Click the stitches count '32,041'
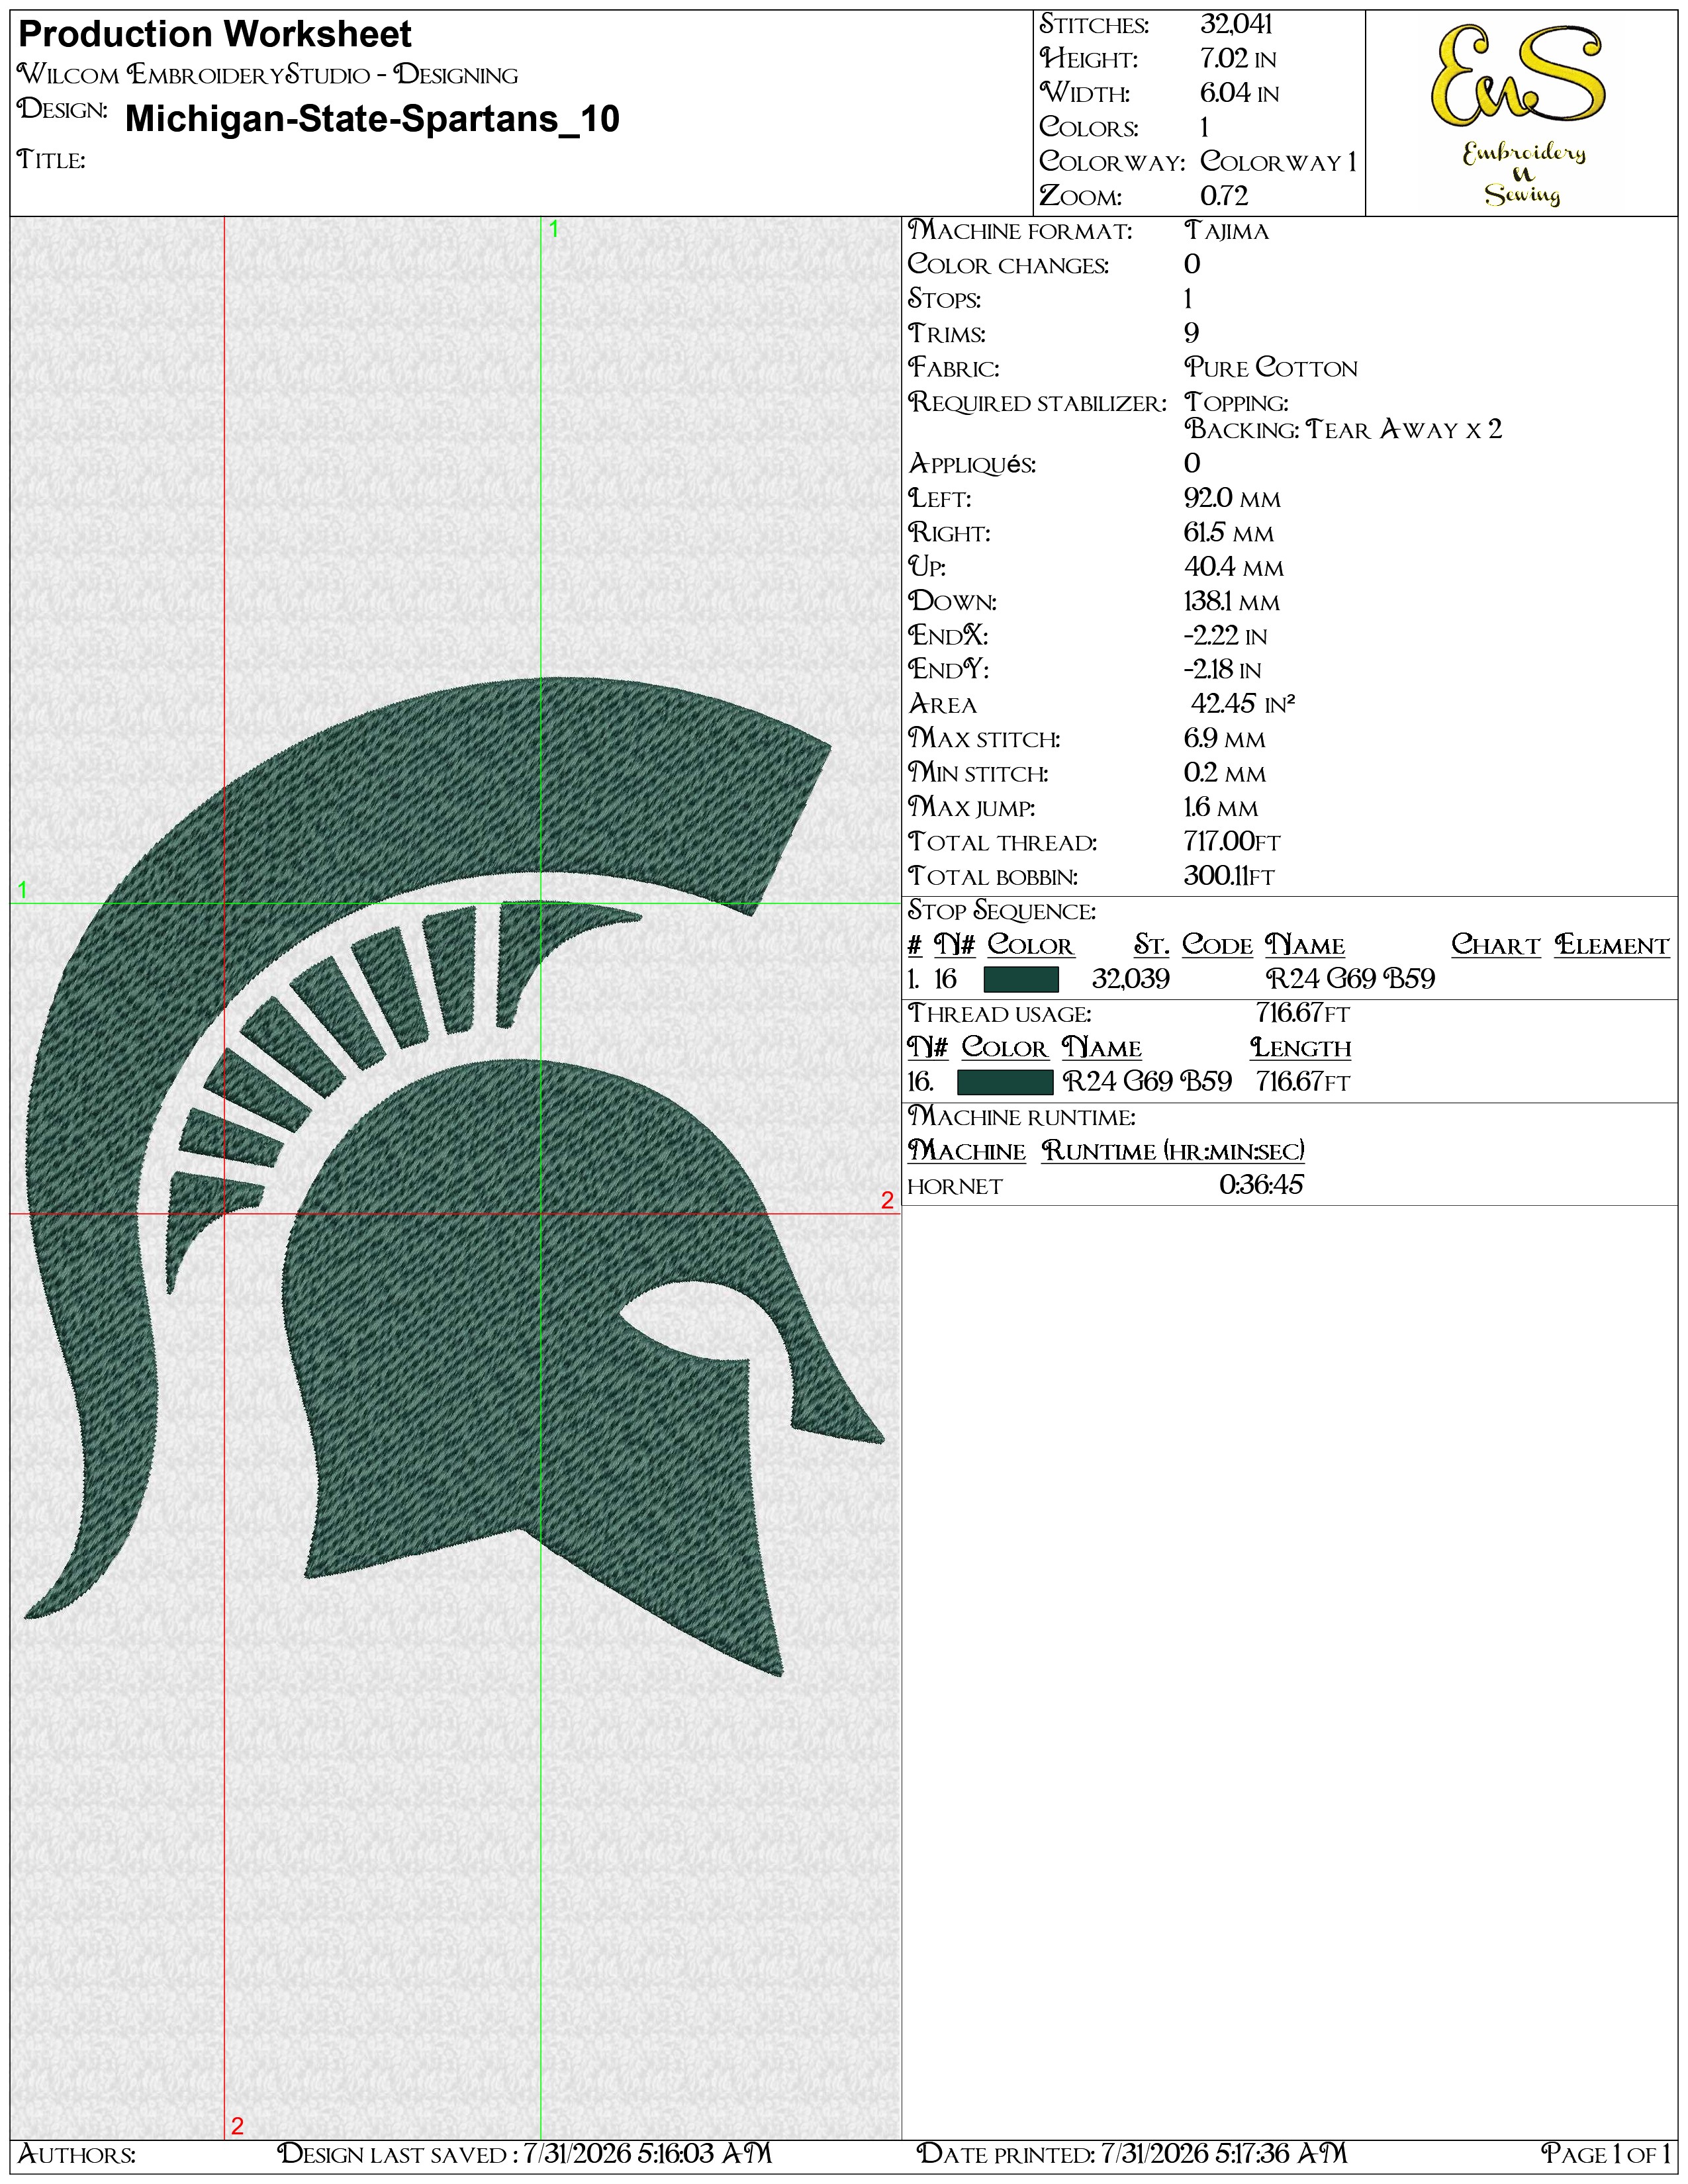 [1236, 24]
